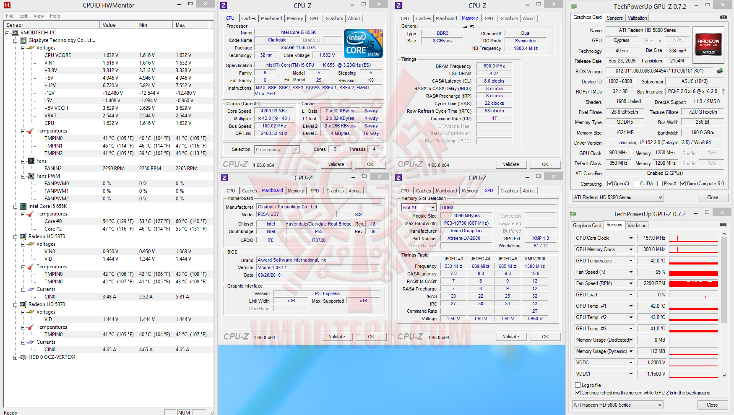The image size is (734, 415).
Task: Open the GPU Core Clock sensor dropdown
Action: pos(631,238)
